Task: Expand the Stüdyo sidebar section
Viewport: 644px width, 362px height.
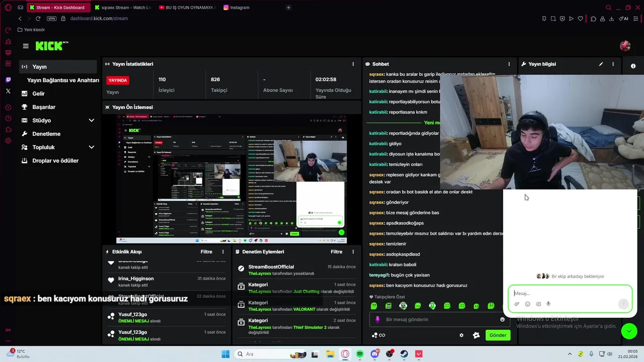Action: click(92, 121)
